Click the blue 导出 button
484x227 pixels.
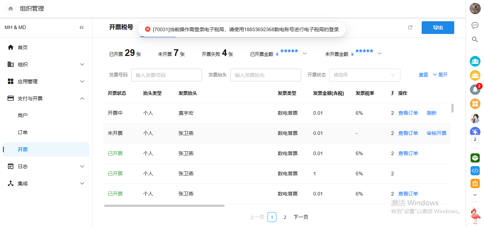438,28
